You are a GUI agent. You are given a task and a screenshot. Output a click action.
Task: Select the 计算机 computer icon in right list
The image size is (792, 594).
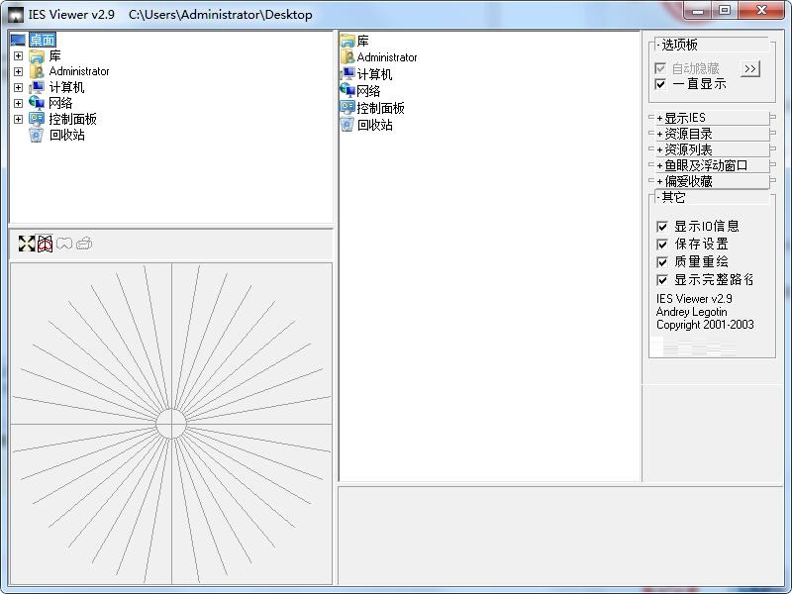[347, 74]
